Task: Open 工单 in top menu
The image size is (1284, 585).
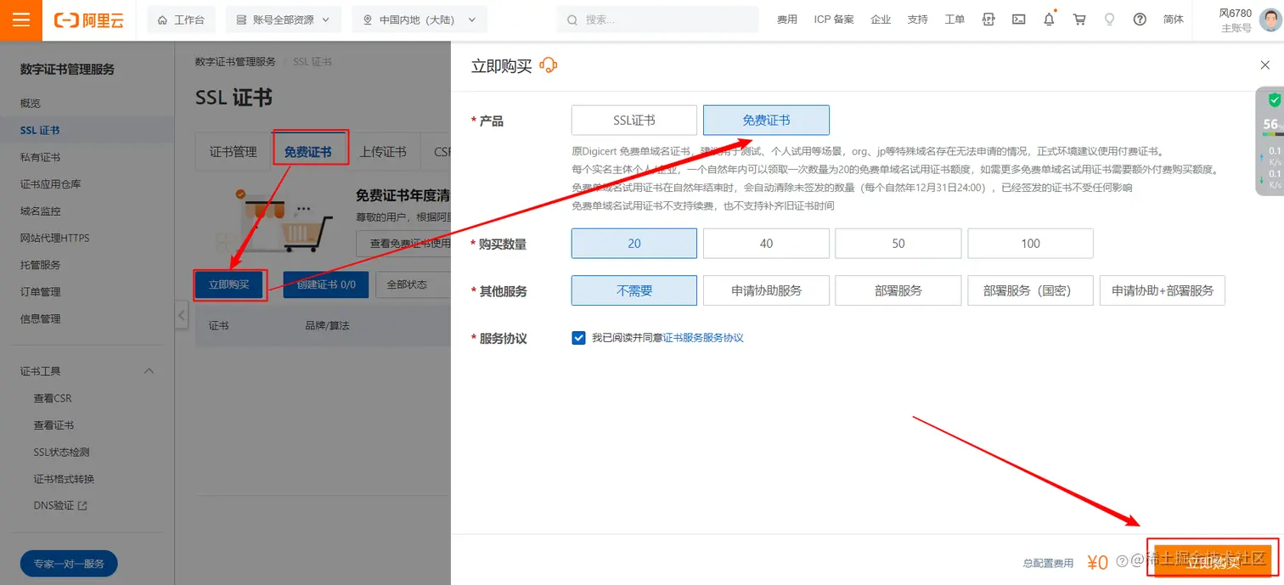Action: pos(955,20)
